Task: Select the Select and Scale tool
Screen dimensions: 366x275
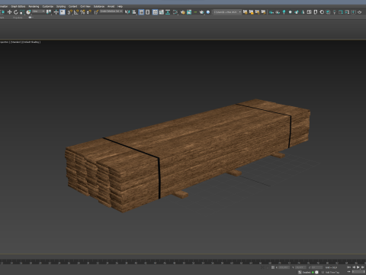Action: [x=22, y=12]
